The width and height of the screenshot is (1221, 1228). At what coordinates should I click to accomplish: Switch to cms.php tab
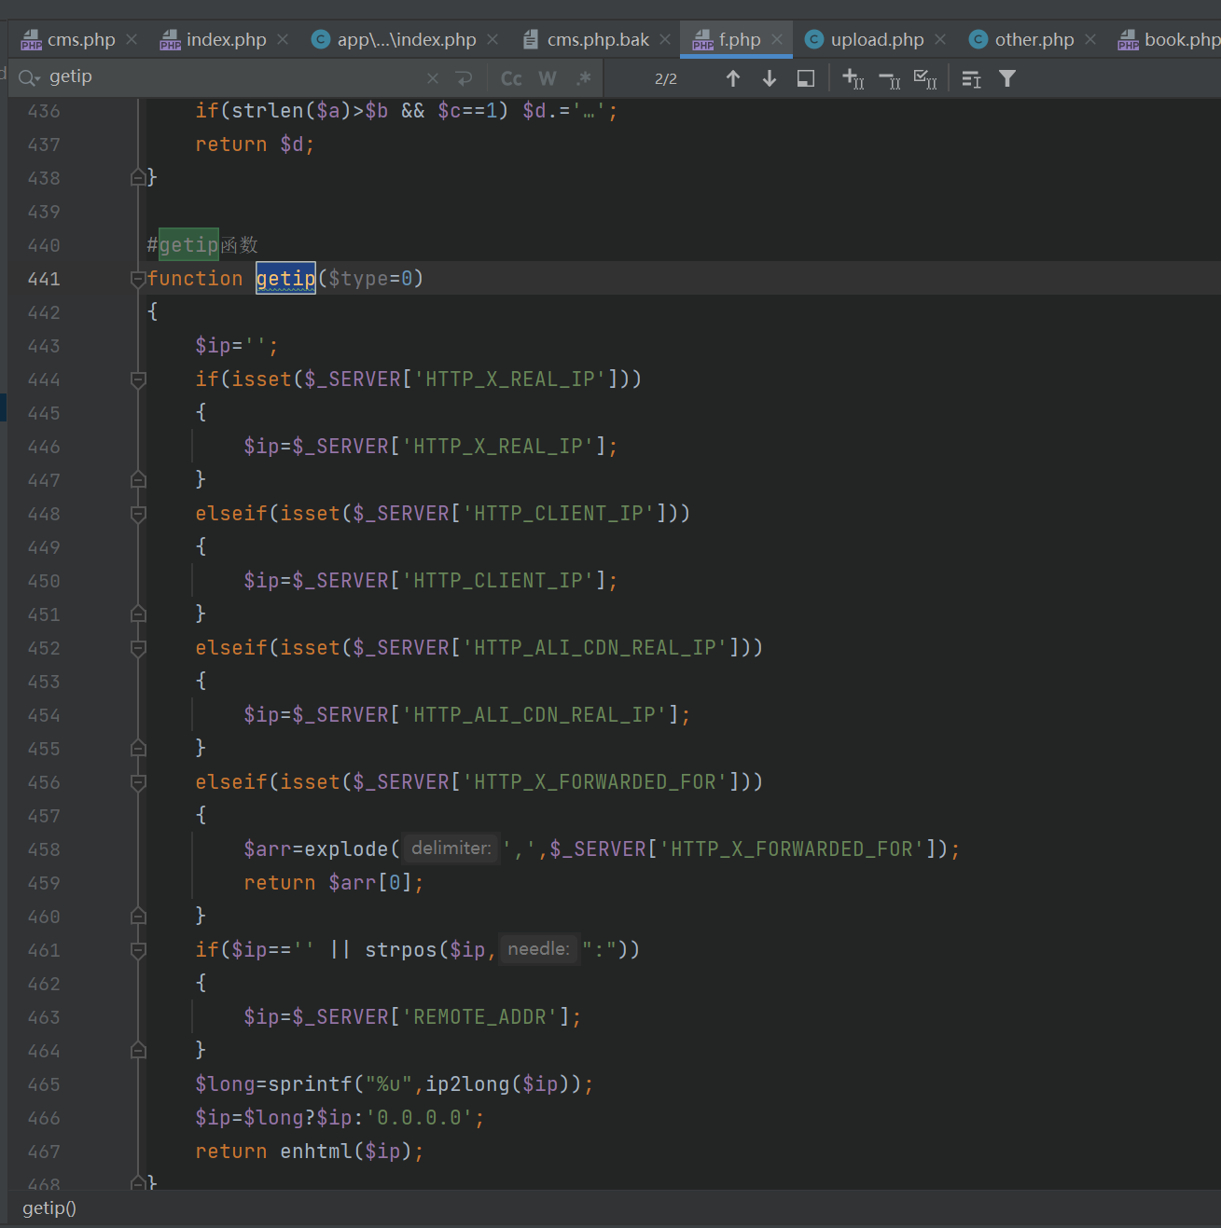pos(81,39)
